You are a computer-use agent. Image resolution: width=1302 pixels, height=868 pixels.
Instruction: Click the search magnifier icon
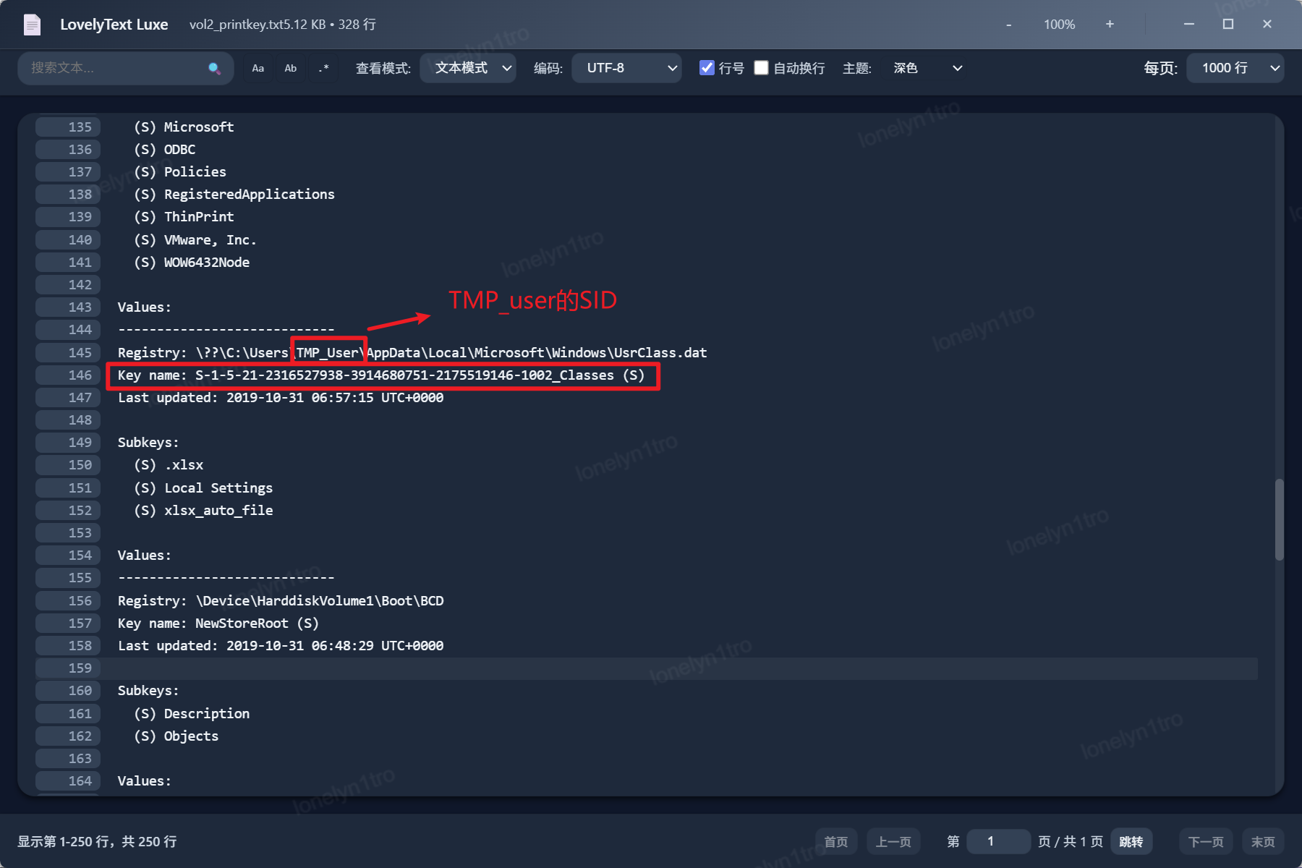click(214, 68)
